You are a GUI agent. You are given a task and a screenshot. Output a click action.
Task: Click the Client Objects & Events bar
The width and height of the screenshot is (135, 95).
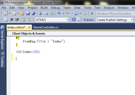coord(71,34)
